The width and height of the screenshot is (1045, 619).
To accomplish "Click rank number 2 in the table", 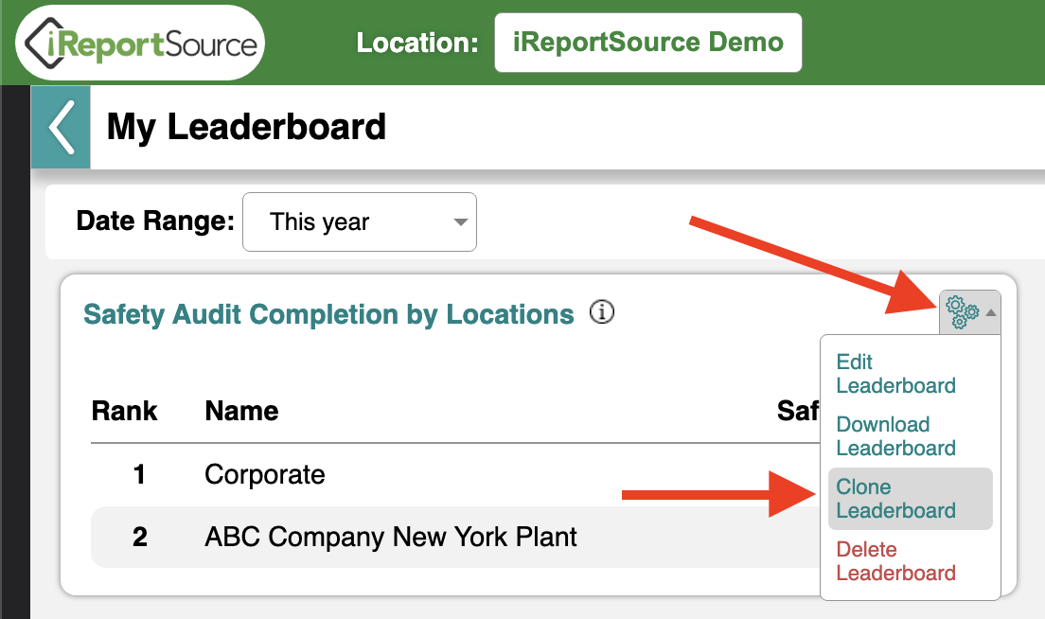I will (x=140, y=537).
